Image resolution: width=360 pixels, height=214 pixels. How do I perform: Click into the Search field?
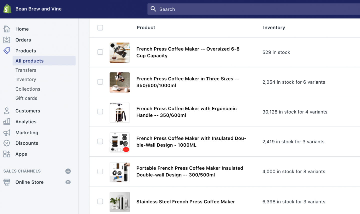point(250,9)
